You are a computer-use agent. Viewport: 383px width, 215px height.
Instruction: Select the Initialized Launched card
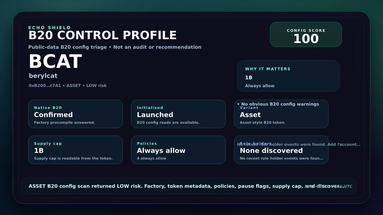coord(178,114)
